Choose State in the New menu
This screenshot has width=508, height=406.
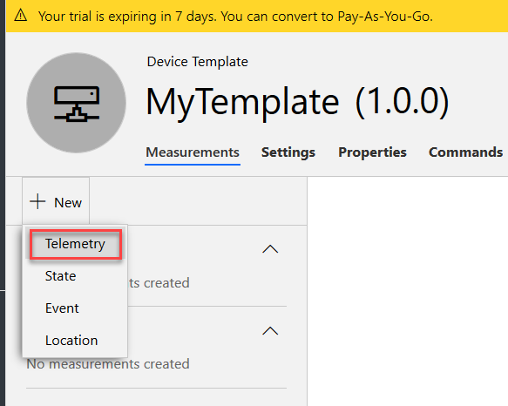(x=61, y=276)
